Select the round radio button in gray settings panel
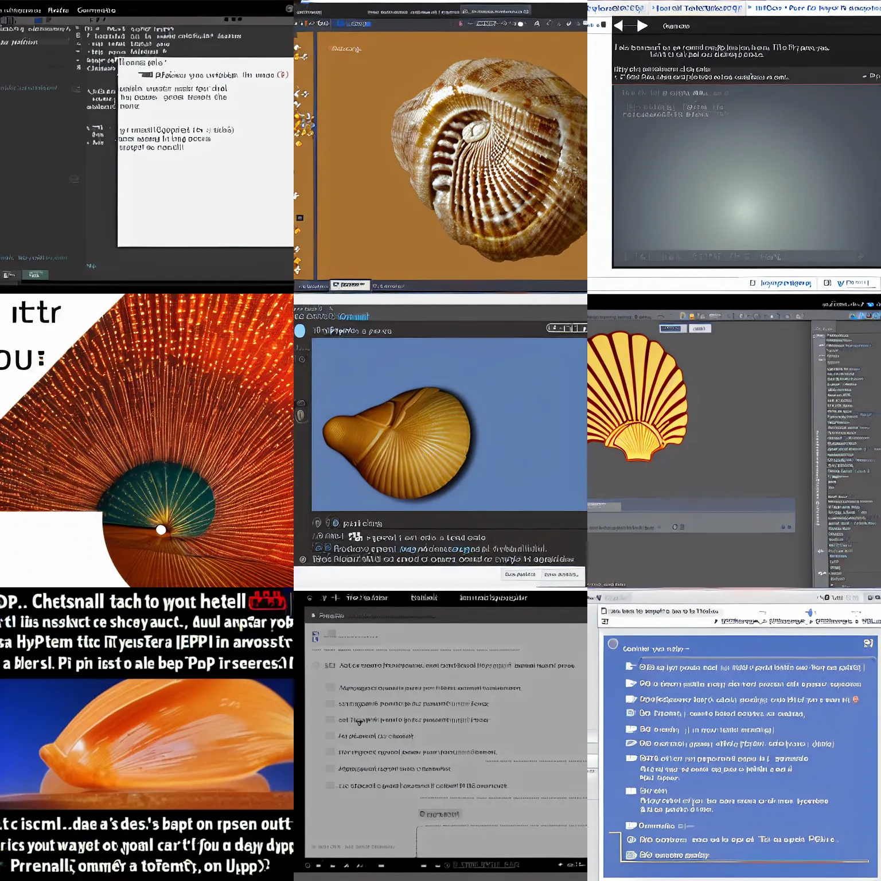Image resolution: width=881 pixels, height=881 pixels. click(x=315, y=665)
